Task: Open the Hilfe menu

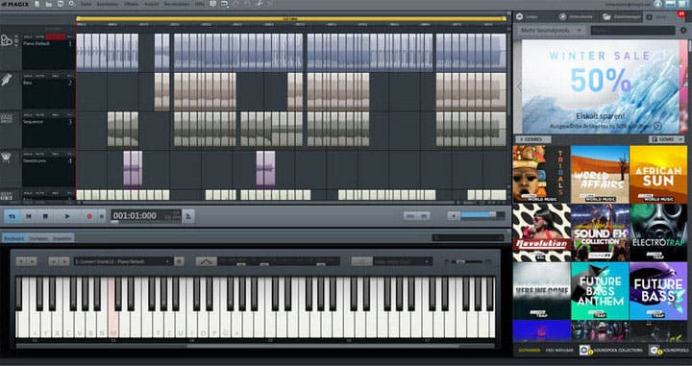Action: (x=200, y=4)
